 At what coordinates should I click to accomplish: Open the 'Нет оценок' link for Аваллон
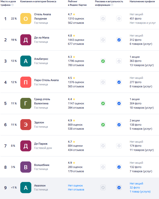75,185
